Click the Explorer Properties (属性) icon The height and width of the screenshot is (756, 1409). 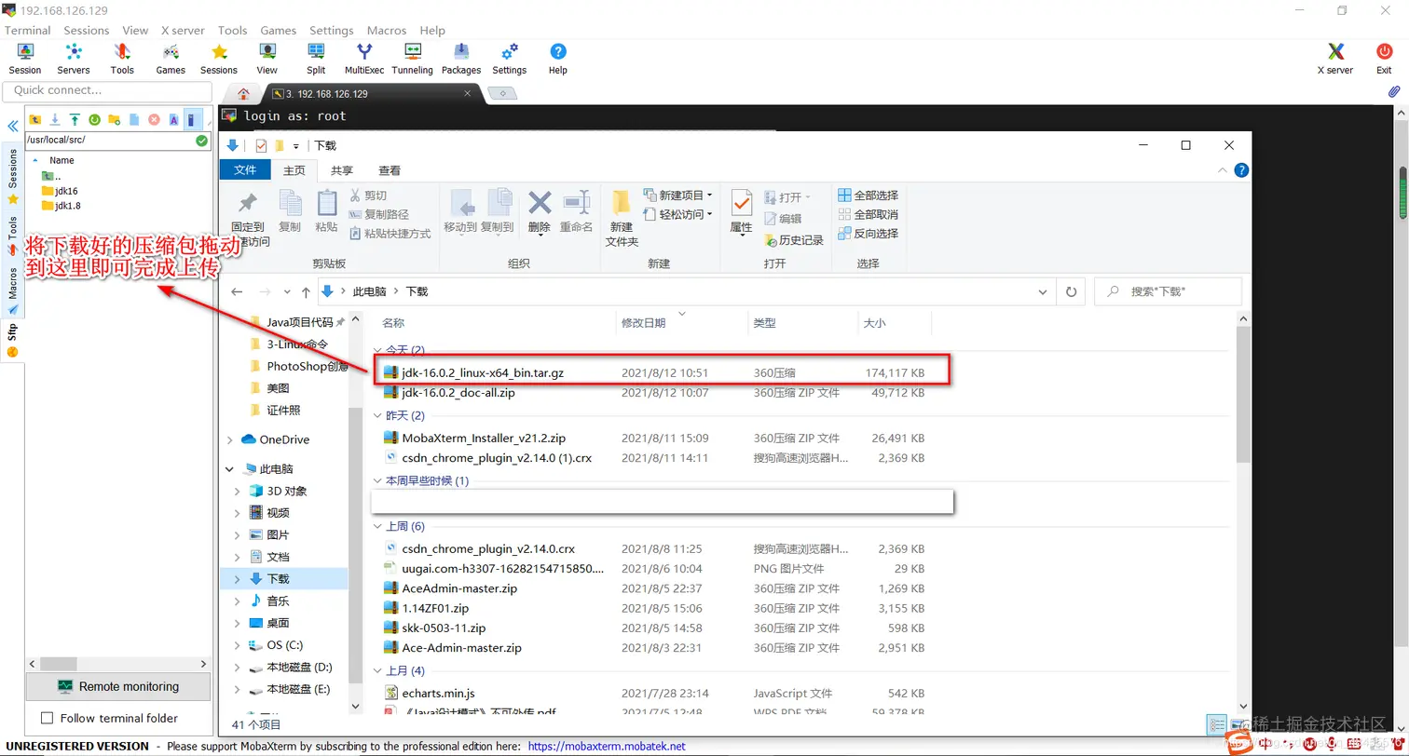(742, 211)
